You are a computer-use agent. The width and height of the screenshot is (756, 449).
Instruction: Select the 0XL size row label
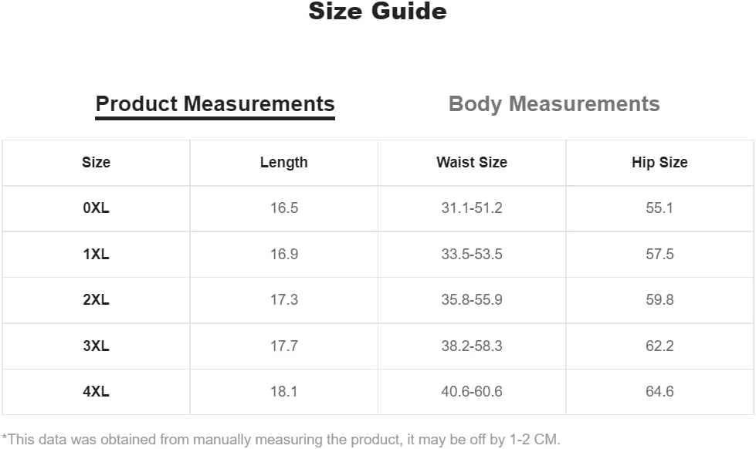click(x=96, y=208)
